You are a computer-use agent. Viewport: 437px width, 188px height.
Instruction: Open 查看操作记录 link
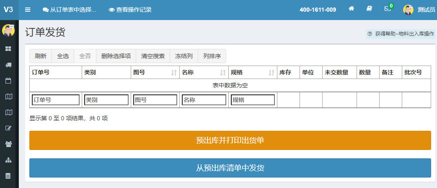(130, 10)
